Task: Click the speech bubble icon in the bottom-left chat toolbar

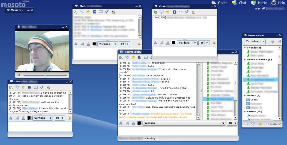Action: 17,87
